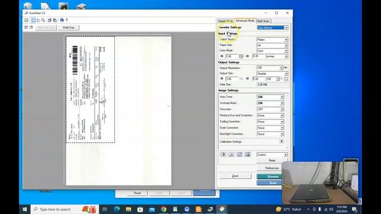Open the Auto Tone dropdown

coord(270,97)
